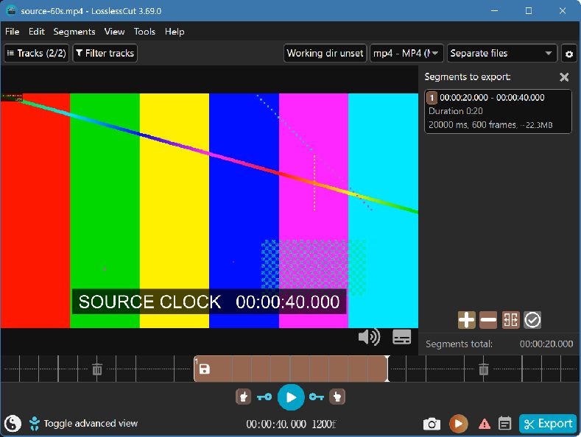This screenshot has height=437, width=581.
Task: Play selected segments orange button
Action: (458, 424)
